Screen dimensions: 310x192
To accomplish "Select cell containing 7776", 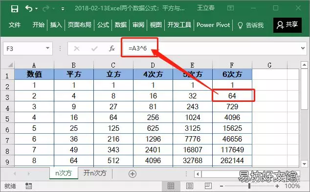I will [193, 139].
